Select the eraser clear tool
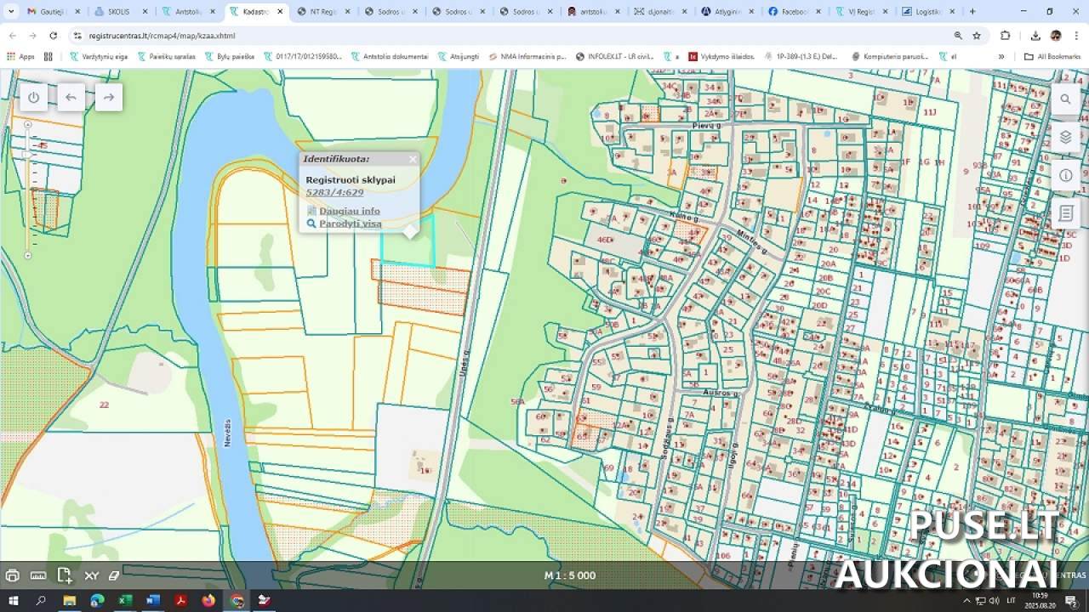 114,575
